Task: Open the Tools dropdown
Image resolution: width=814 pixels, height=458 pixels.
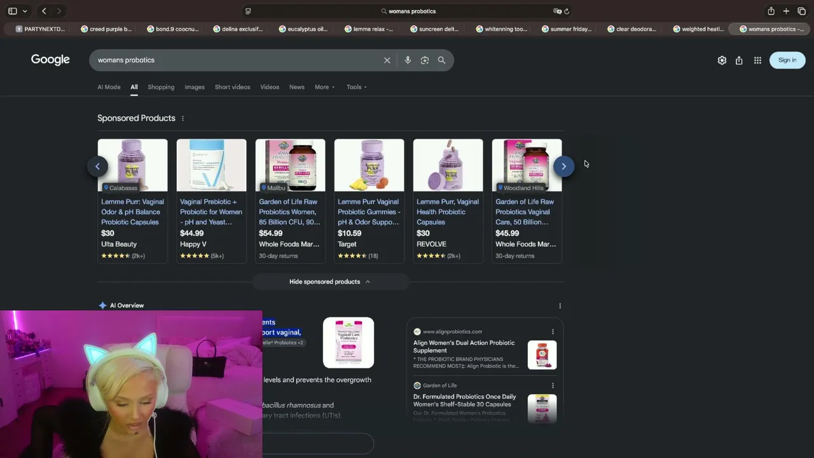Action: click(x=357, y=87)
